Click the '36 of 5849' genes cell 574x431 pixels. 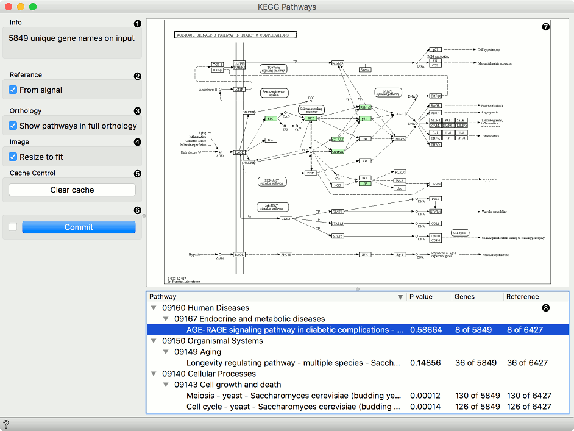(476, 363)
